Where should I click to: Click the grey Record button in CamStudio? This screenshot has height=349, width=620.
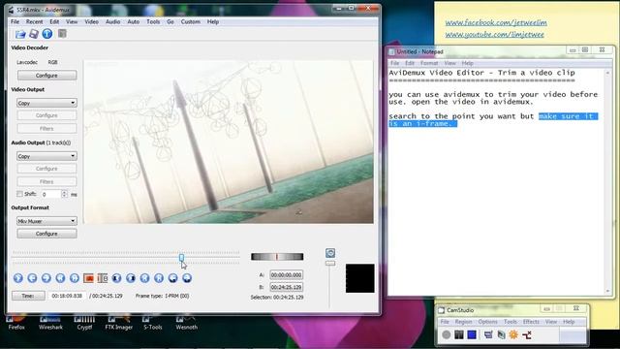[x=447, y=334]
